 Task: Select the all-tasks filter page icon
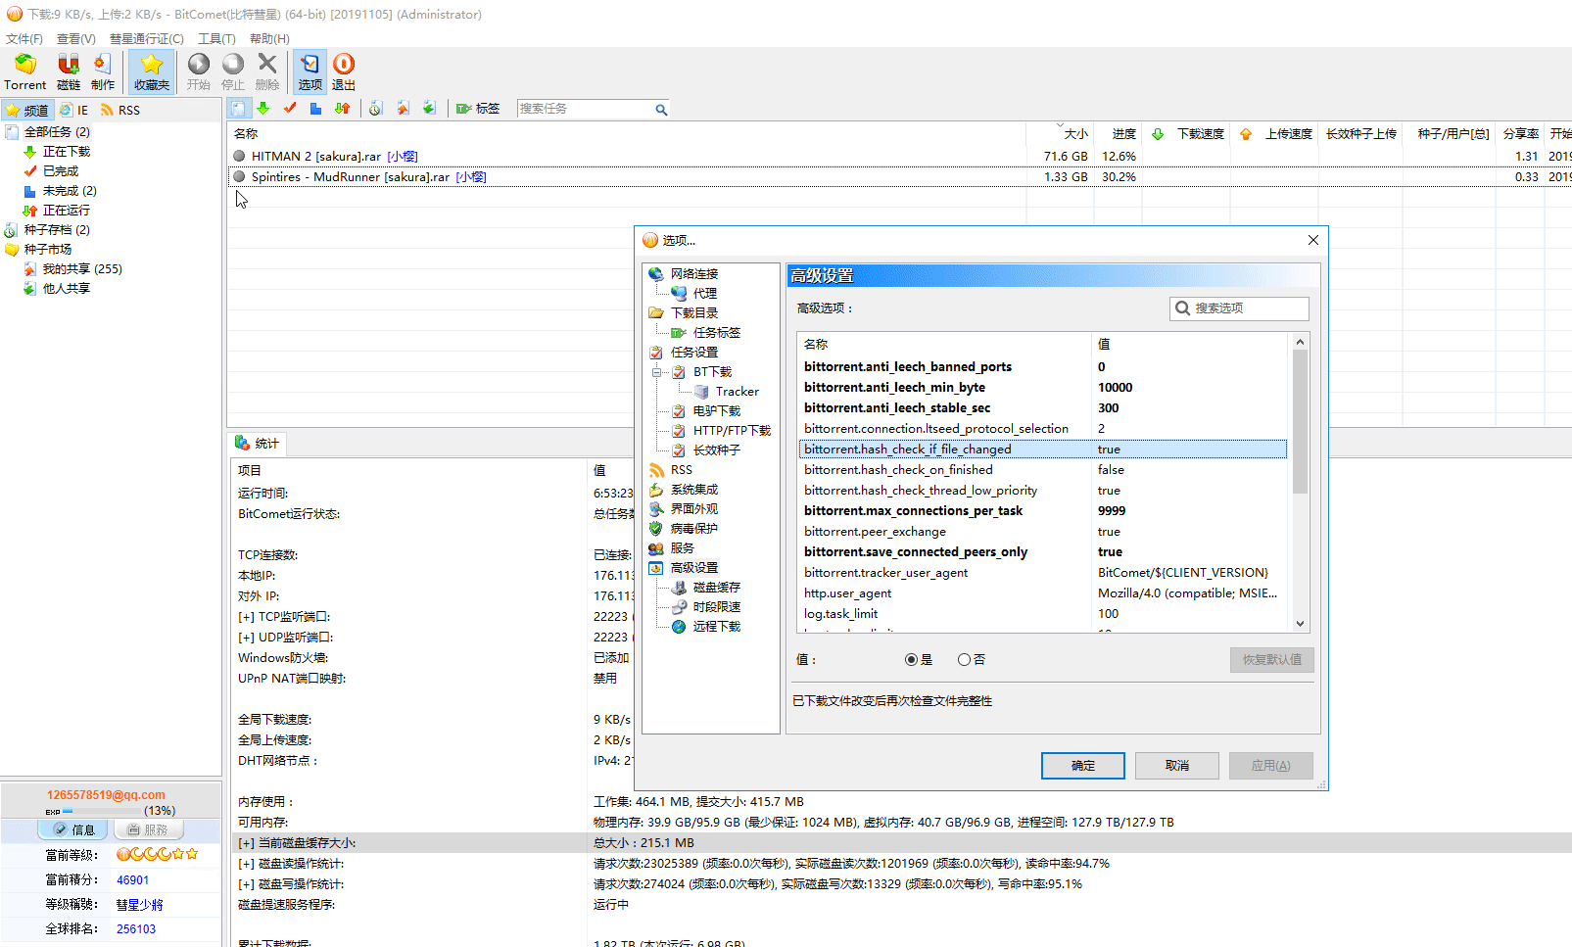(x=239, y=109)
